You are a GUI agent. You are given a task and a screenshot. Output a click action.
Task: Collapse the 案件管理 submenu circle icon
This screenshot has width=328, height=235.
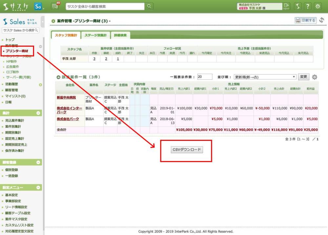[40, 47]
